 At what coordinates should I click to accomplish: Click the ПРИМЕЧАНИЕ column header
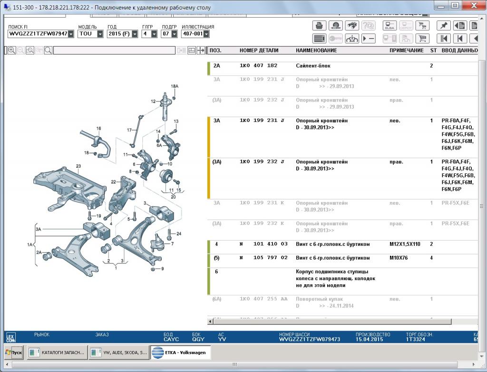point(407,50)
